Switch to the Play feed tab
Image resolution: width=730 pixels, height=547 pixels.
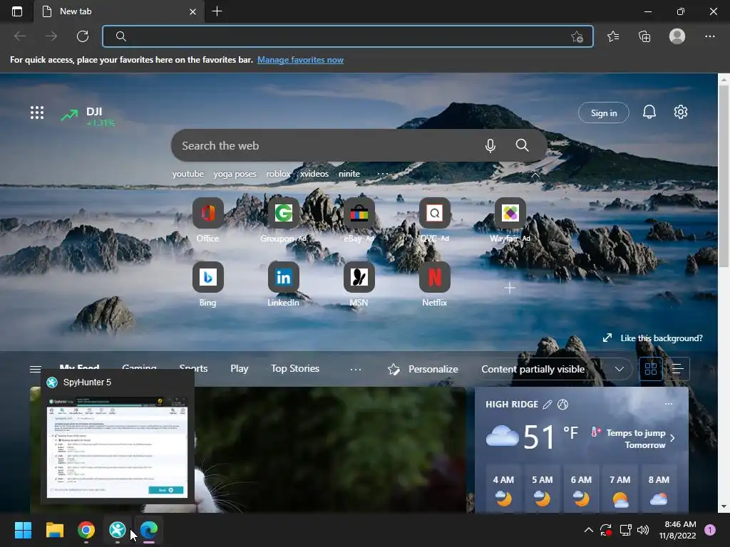click(x=240, y=368)
